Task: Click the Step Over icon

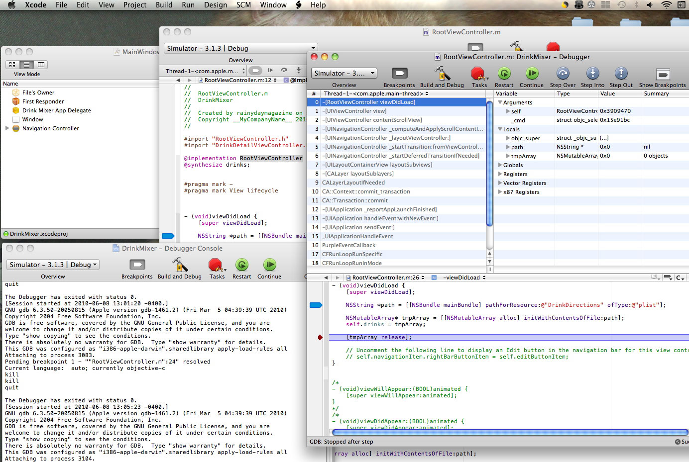Action: (563, 74)
